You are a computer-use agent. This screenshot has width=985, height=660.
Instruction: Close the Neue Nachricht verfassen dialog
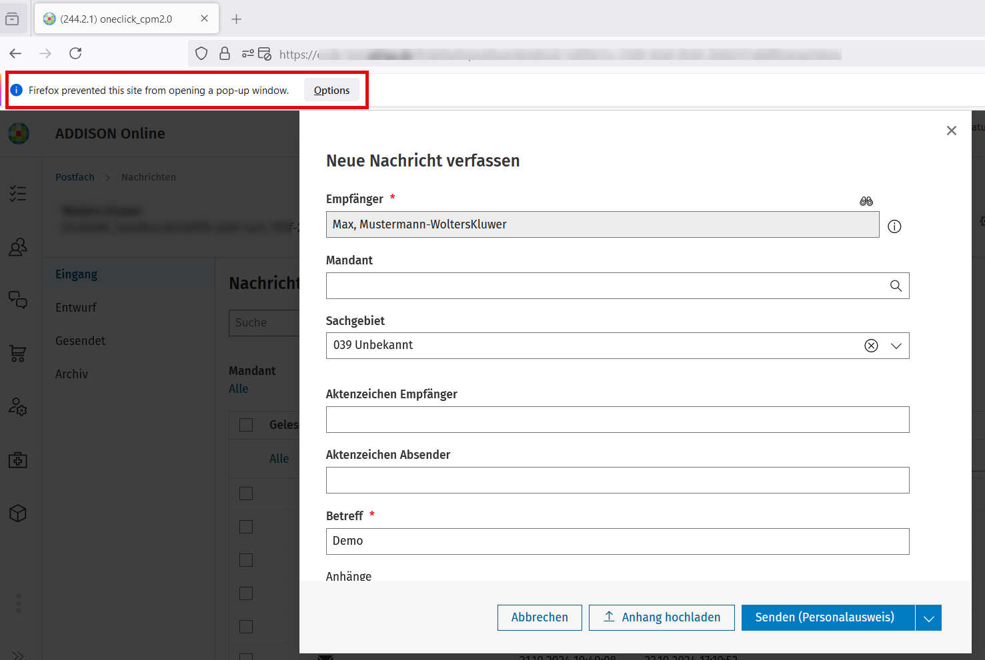tap(952, 131)
